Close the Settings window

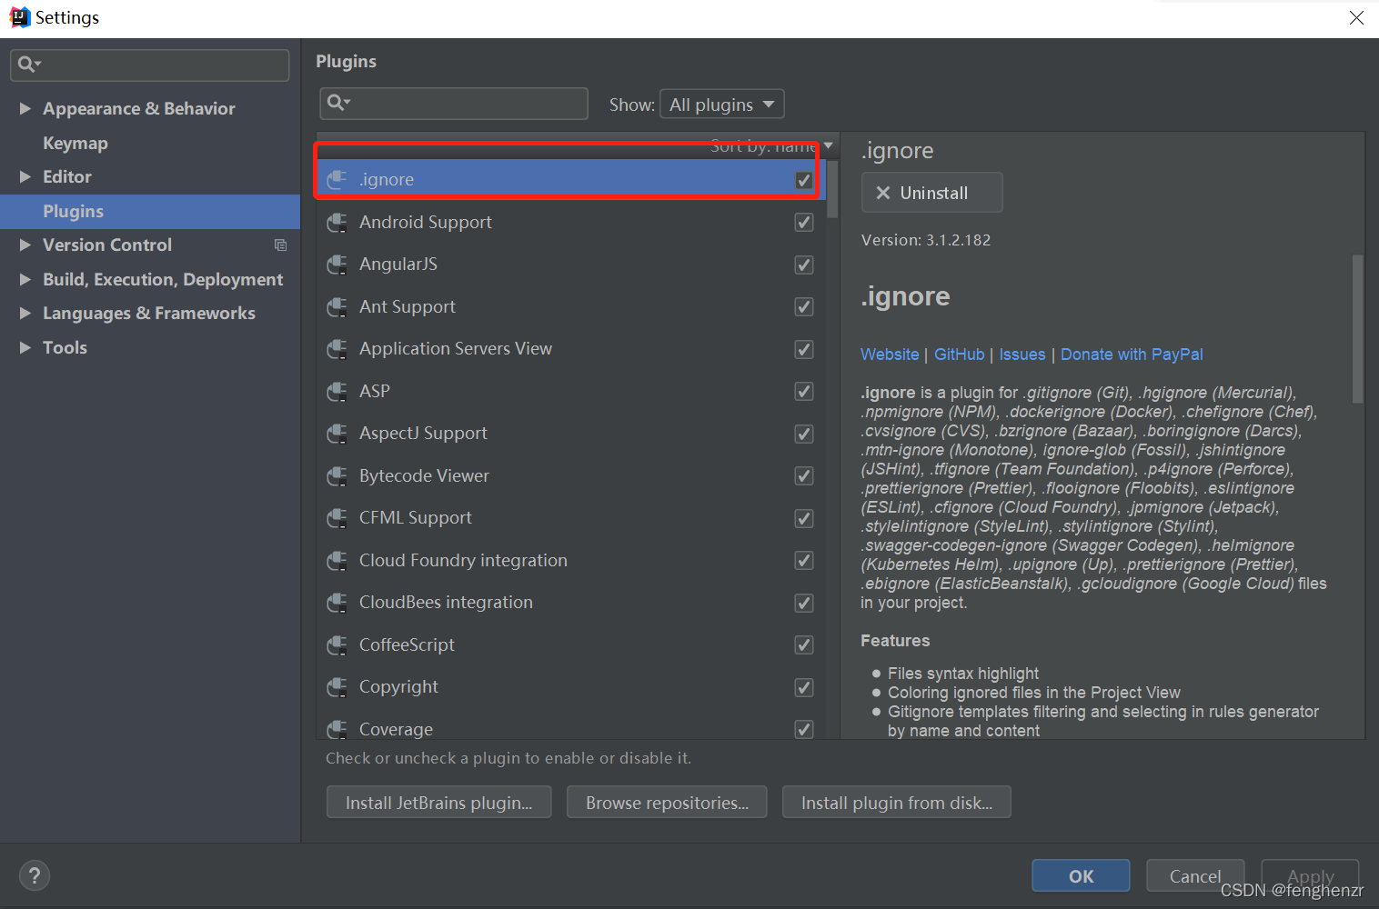[x=1356, y=18]
